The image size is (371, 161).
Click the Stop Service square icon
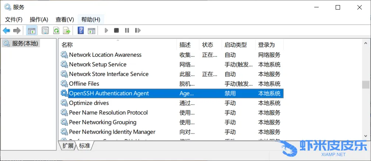coord(116,30)
